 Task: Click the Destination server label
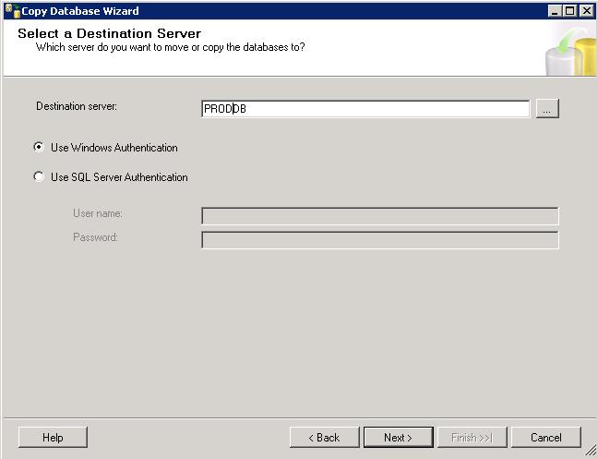tap(77, 106)
